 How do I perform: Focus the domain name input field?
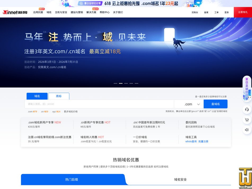click(99, 104)
